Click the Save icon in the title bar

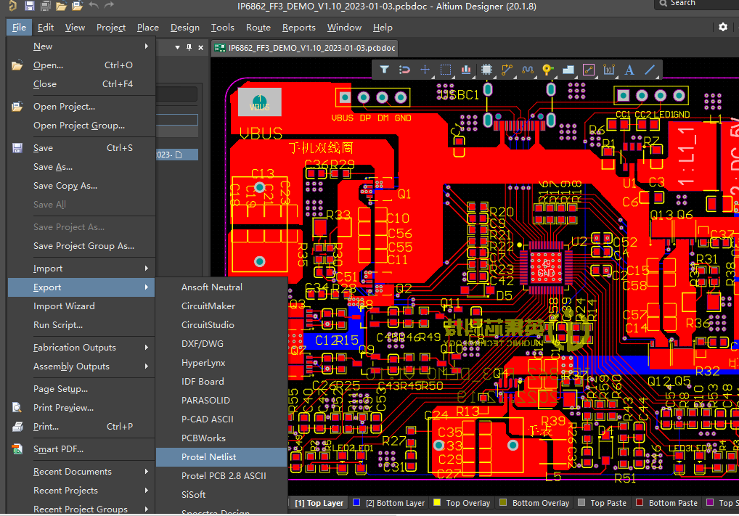(30, 6)
